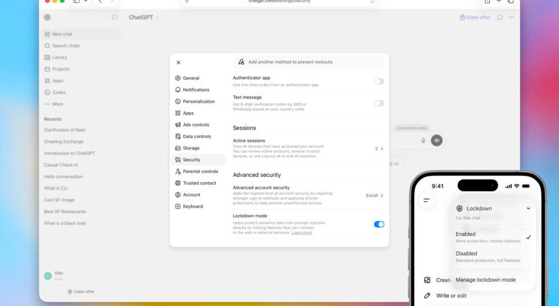Click the Ads controls megaphone icon
The width and height of the screenshot is (559, 306).
point(178,125)
